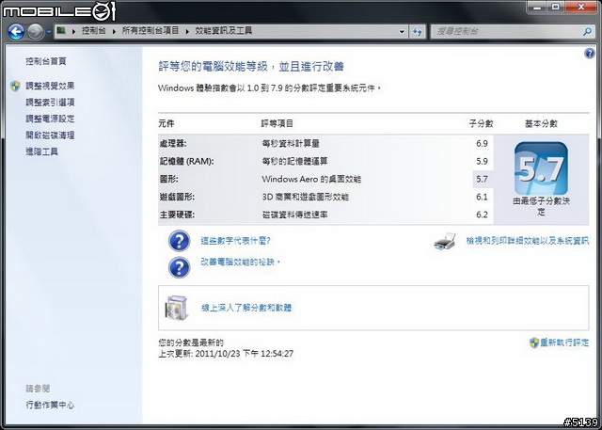
Task: Open 控制台首頁 in the sidebar
Action: click(46, 61)
